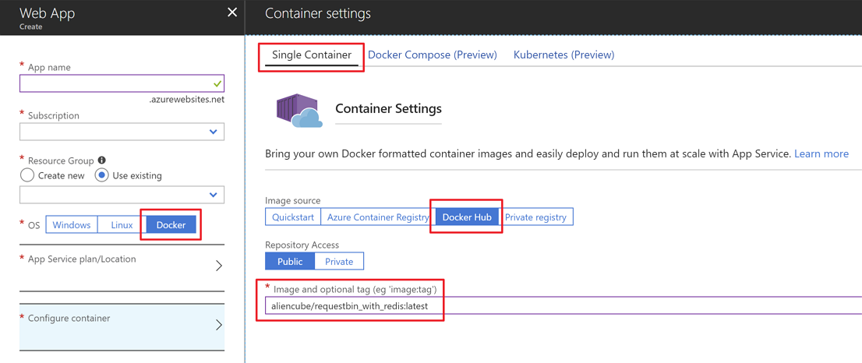Open the Learn more link

[x=821, y=153]
